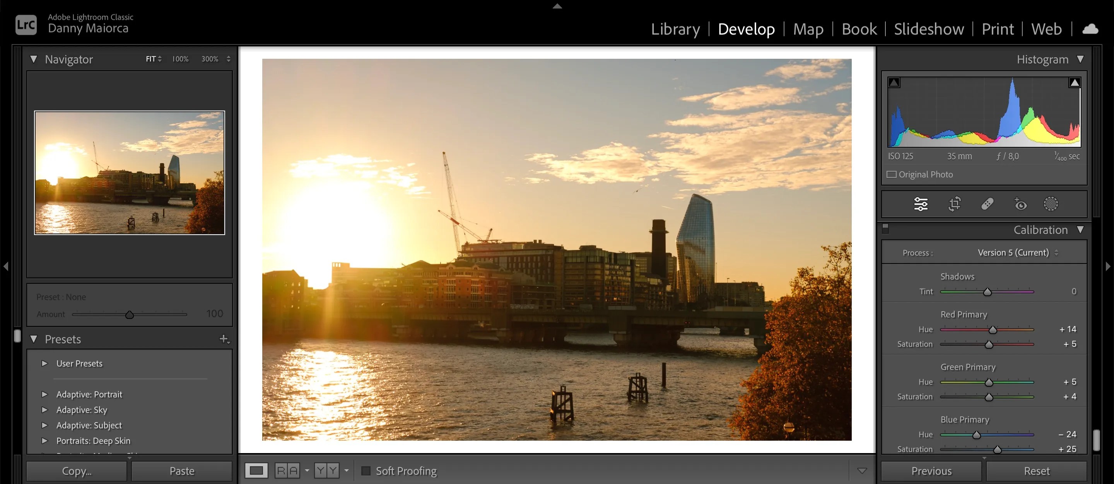1114x484 pixels.
Task: Click the Loupe view icon in toolbar
Action: point(256,470)
